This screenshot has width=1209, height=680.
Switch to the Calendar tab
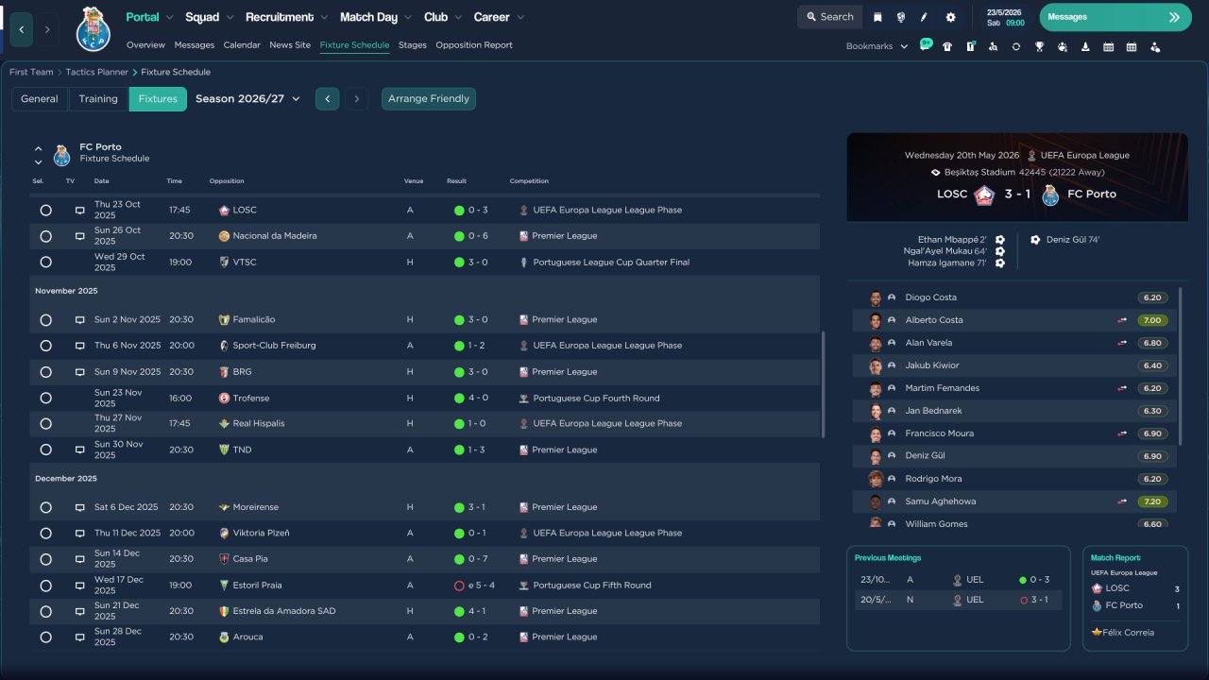(x=242, y=44)
